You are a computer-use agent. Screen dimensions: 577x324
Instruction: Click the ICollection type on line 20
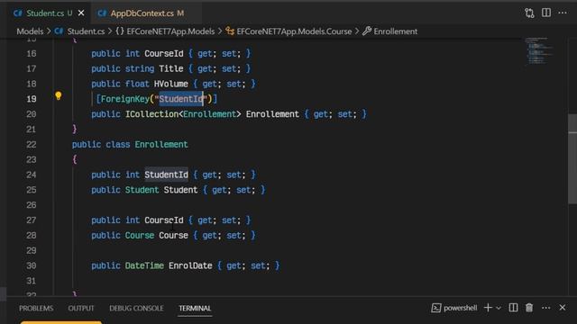[152, 114]
